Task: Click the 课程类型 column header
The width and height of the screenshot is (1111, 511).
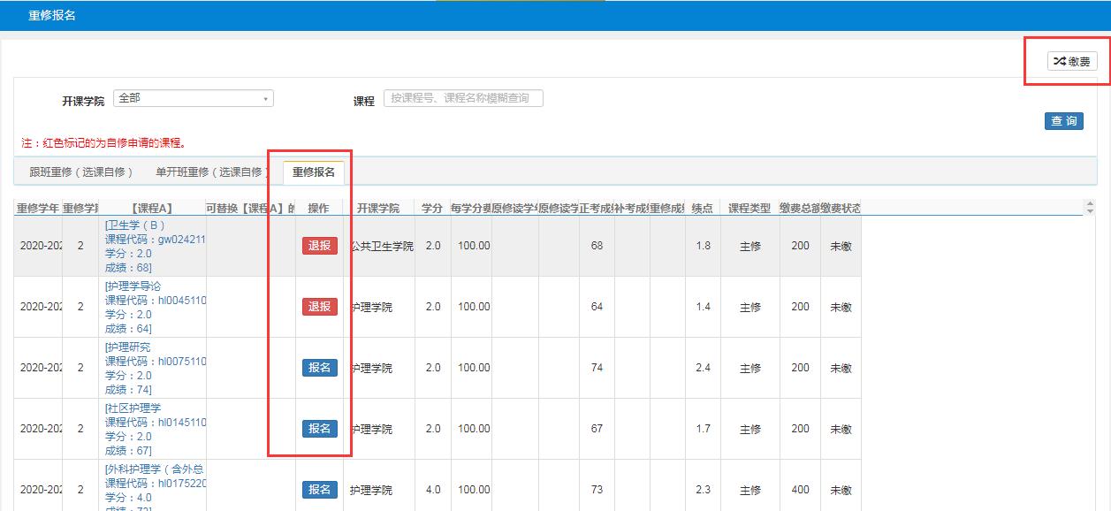Action: coord(750,209)
